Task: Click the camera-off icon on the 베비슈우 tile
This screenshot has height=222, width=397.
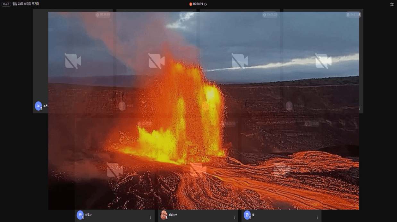Action: click(x=198, y=170)
